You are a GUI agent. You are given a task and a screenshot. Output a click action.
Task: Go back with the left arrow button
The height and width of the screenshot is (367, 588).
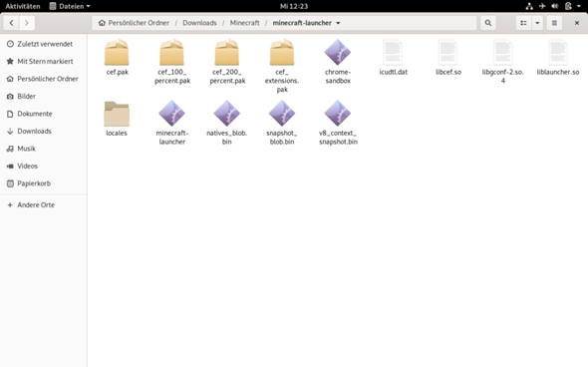pos(11,23)
